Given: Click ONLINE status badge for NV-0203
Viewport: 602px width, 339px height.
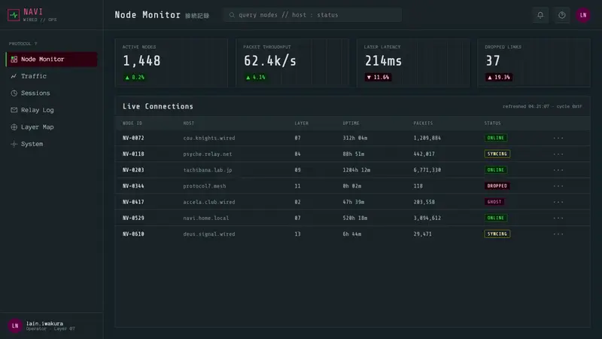Looking at the screenshot, I should pyautogui.click(x=495, y=170).
